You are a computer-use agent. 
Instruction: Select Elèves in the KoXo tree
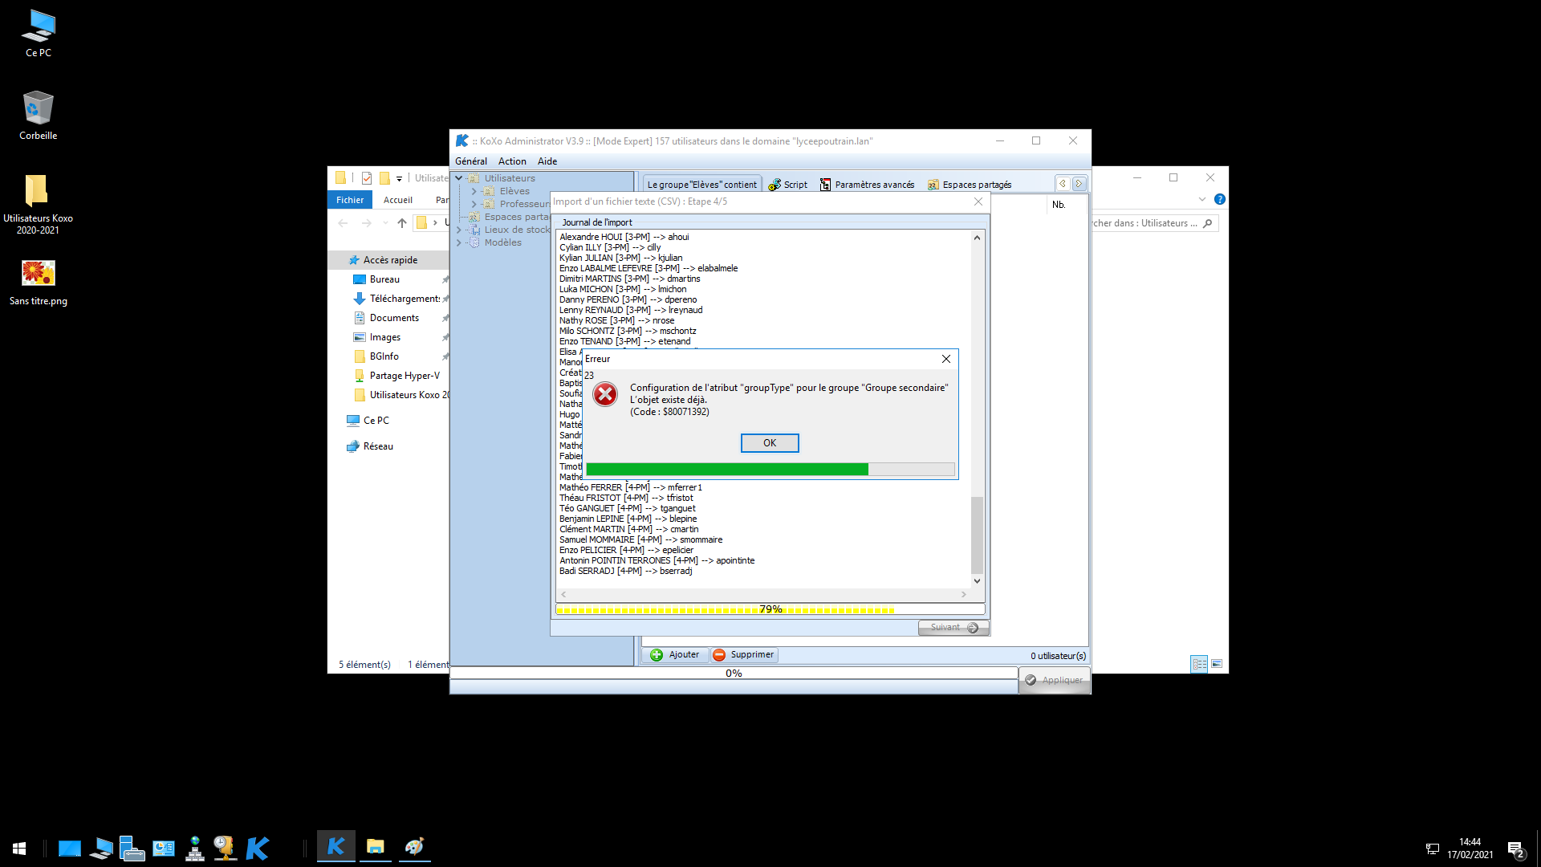tap(514, 191)
